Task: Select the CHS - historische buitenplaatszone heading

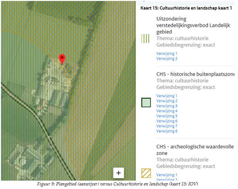Action: pyautogui.click(x=195, y=74)
